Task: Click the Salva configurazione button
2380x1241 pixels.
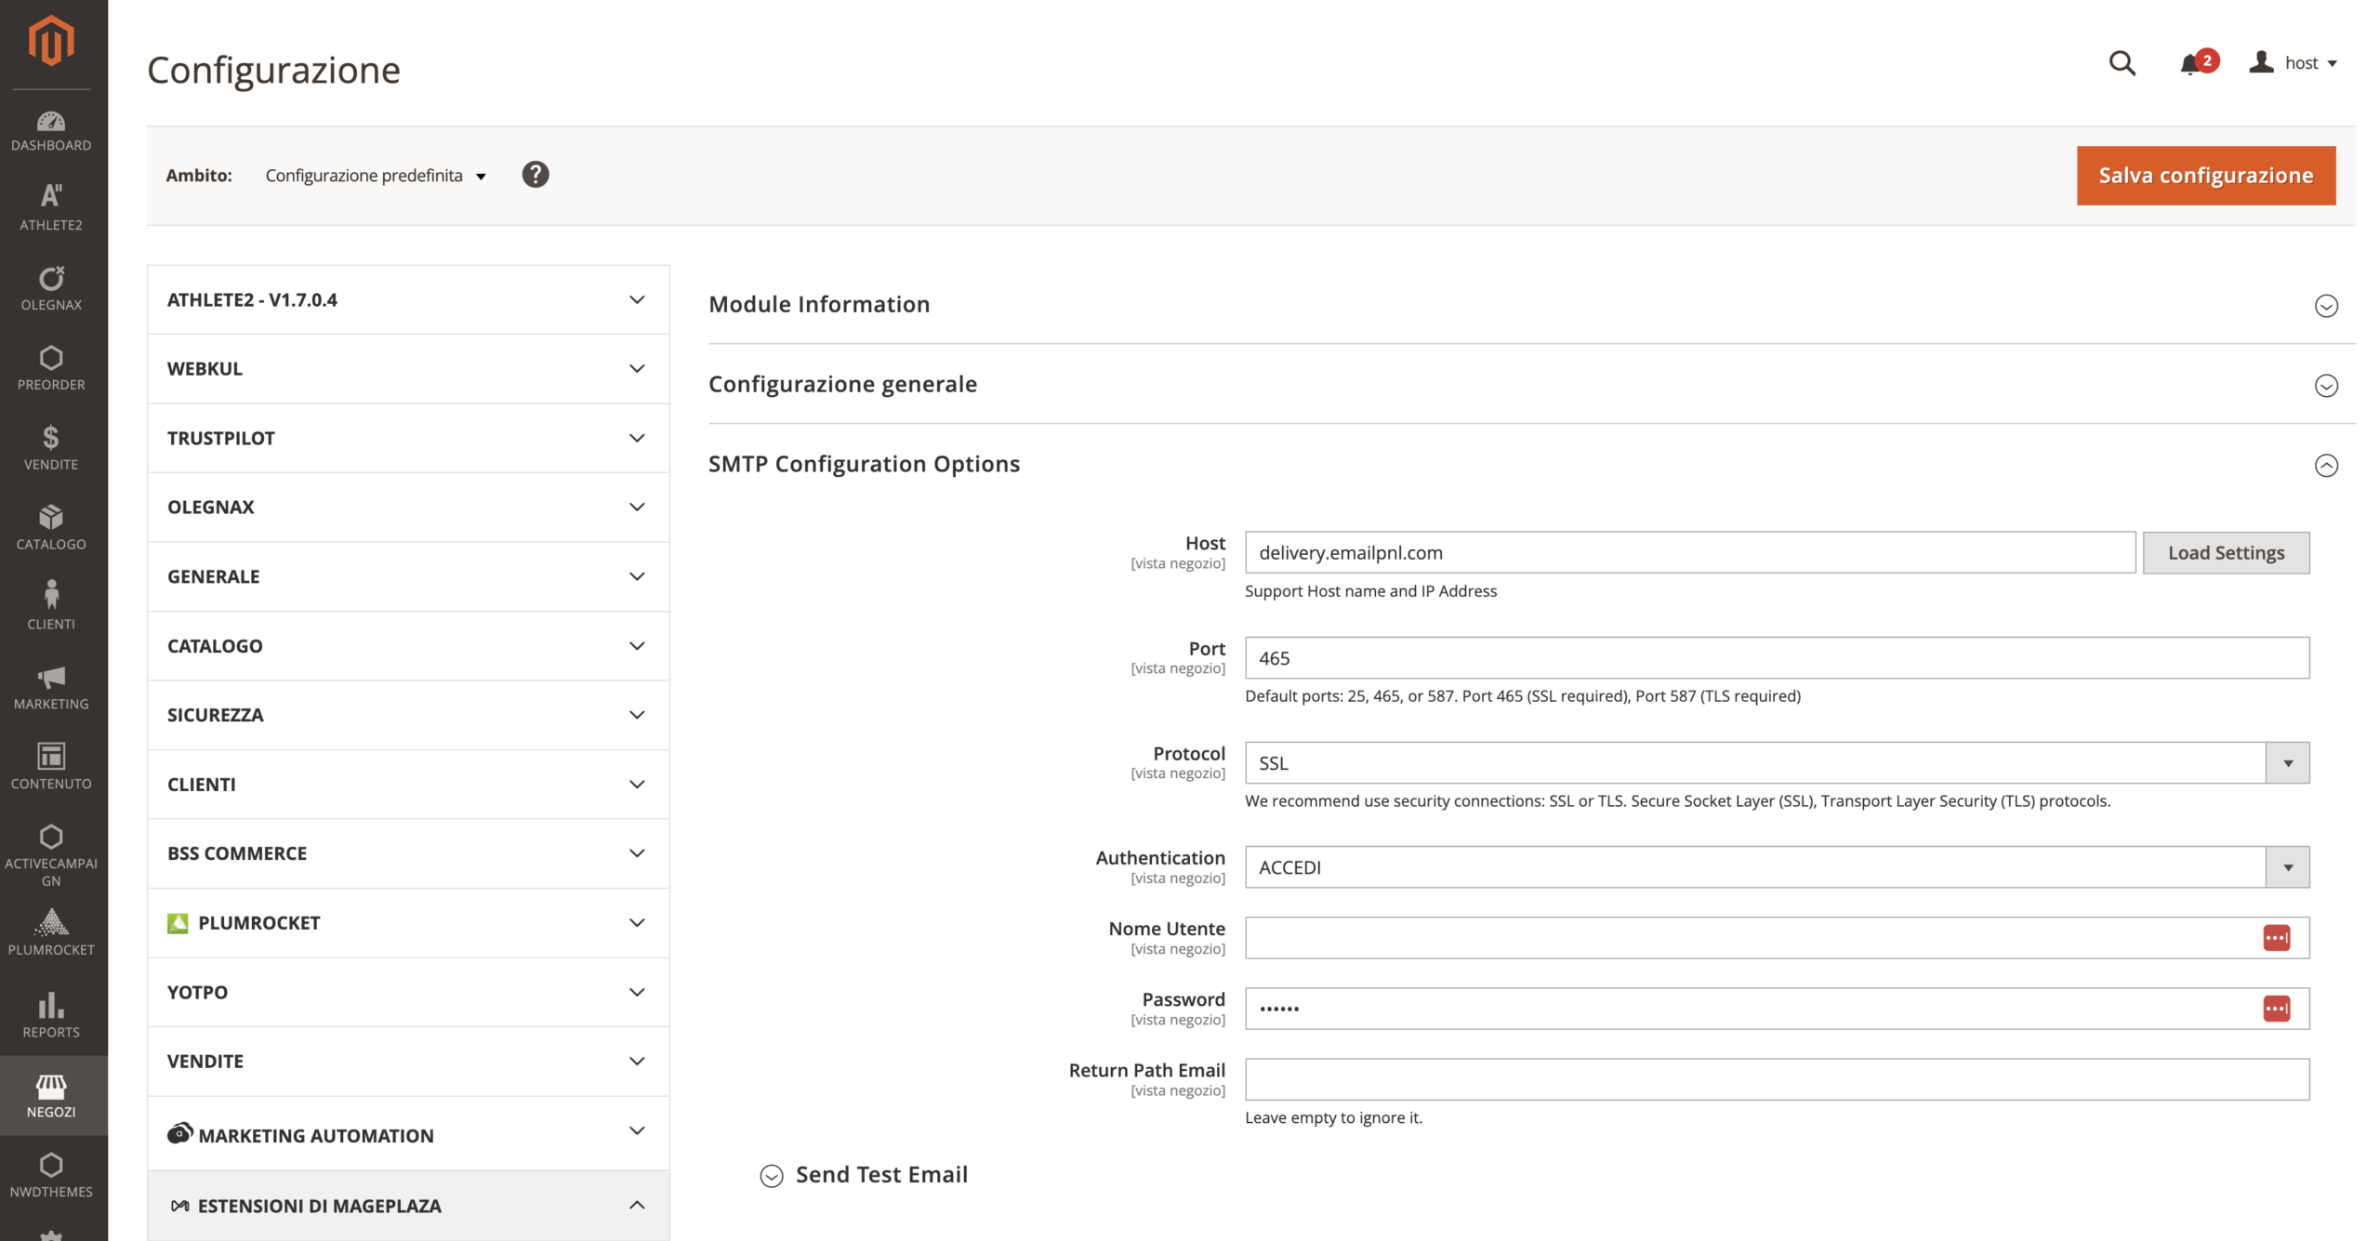Action: [2205, 176]
